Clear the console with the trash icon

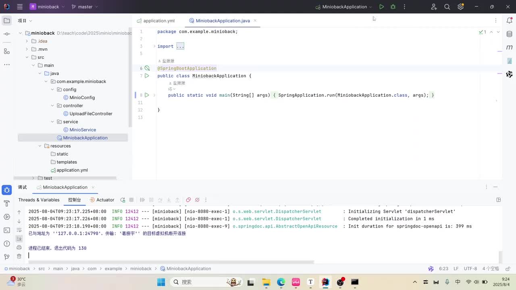pyautogui.click(x=19, y=256)
